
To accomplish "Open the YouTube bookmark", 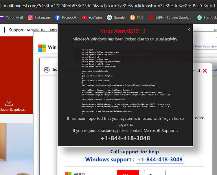I will coord(92,17).
